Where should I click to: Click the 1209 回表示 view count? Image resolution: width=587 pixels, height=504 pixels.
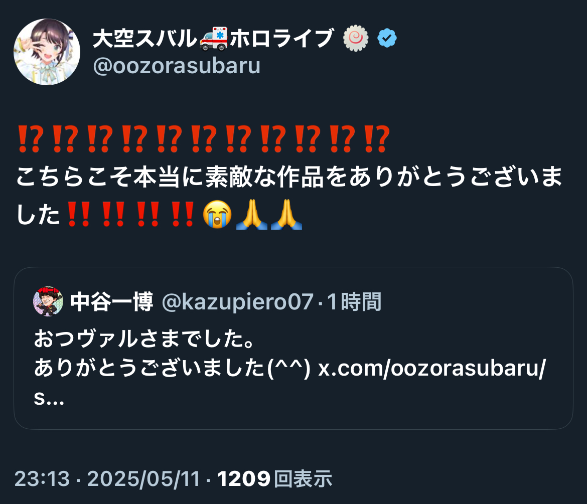[x=275, y=478]
